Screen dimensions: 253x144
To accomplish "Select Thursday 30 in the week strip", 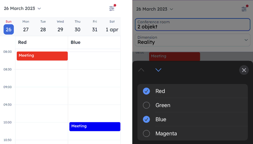I will pos(78,27).
